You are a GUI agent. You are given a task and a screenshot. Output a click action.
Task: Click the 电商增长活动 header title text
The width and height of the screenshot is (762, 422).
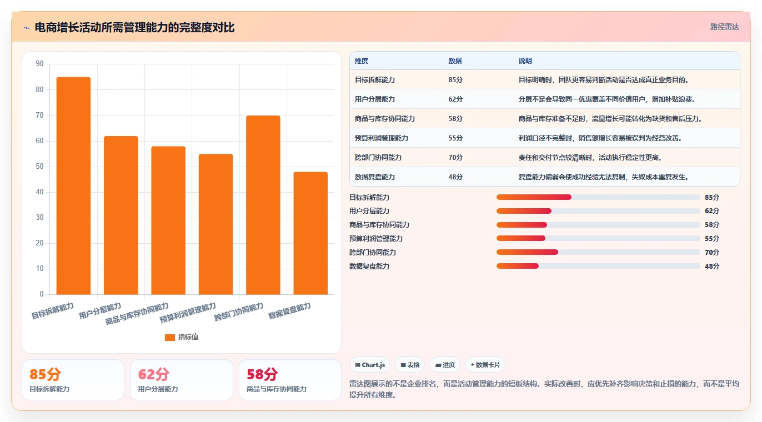click(x=134, y=27)
